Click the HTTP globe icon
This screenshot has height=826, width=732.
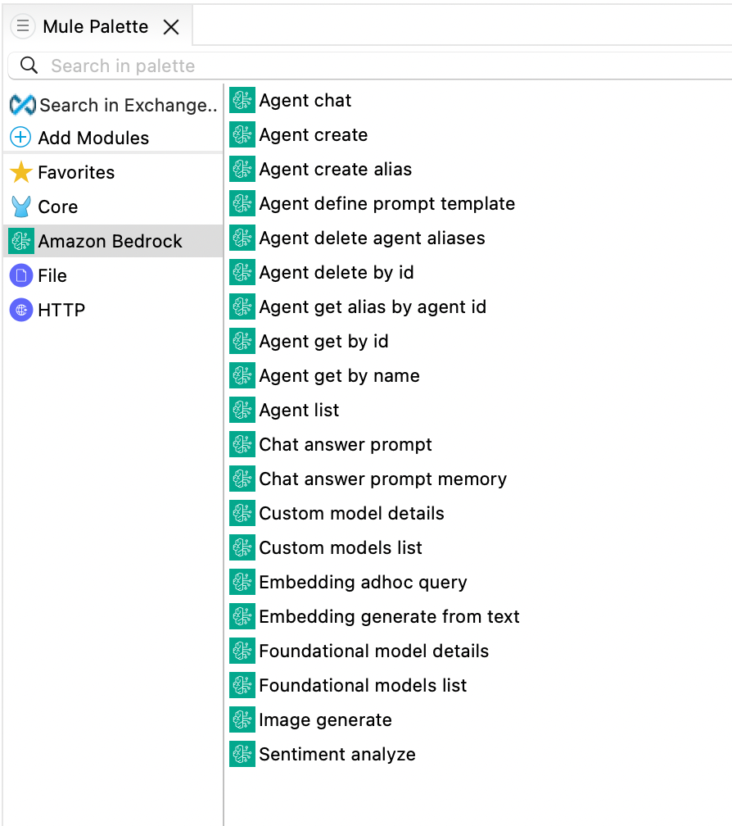pos(21,310)
